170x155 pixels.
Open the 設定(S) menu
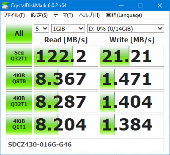coord(39,15)
